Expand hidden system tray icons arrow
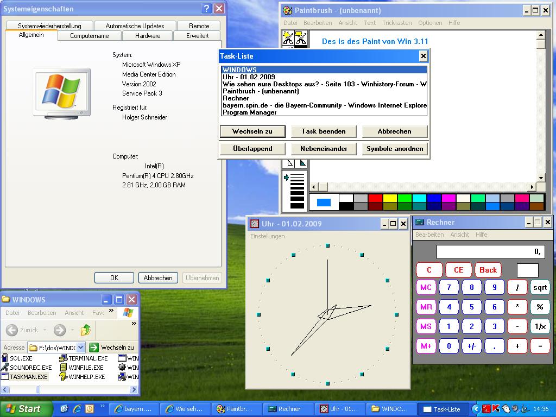Viewport: 556px width, 417px height. tap(476, 409)
